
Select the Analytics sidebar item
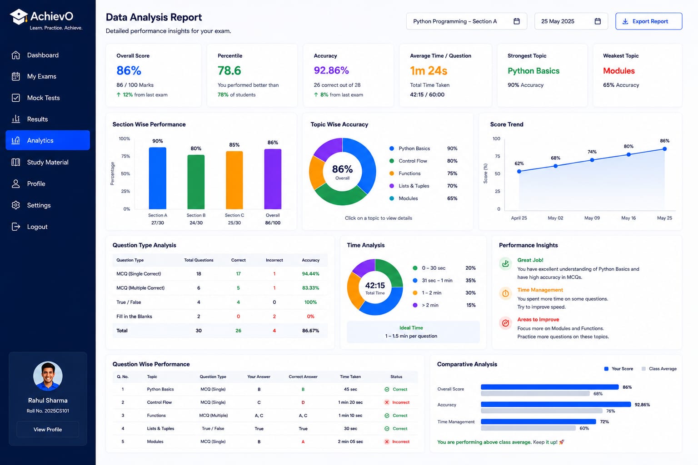click(x=48, y=140)
